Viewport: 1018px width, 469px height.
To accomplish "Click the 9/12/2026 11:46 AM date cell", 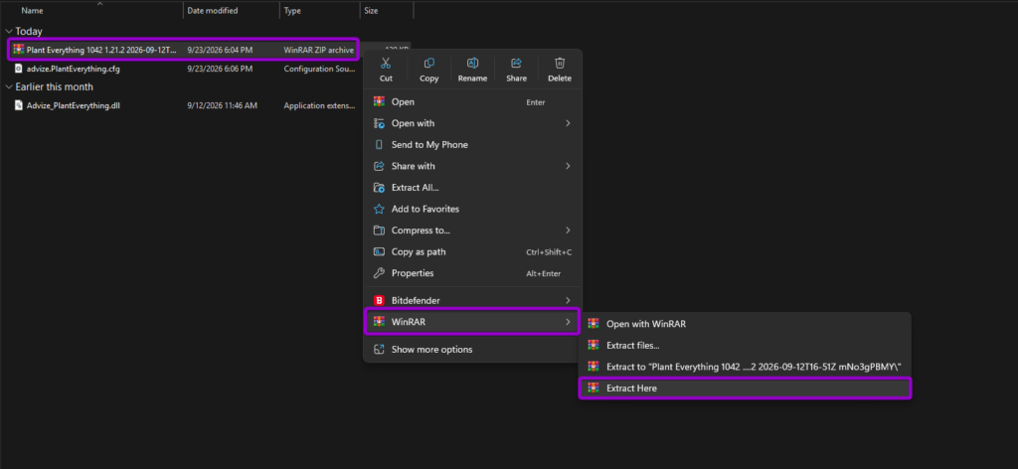I will 222,105.
